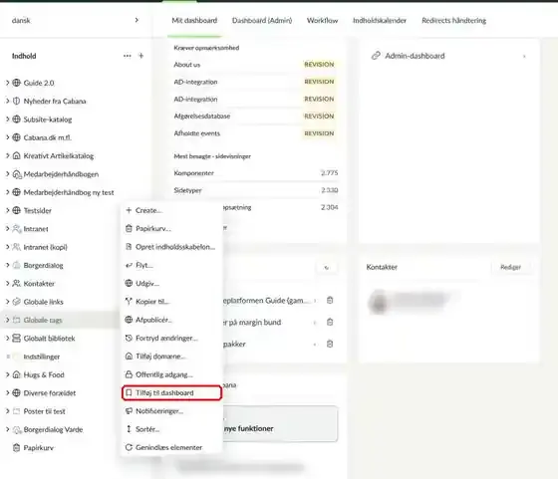The height and width of the screenshot is (479, 558).
Task: Open the Indholdskalender tab
Action: click(380, 21)
